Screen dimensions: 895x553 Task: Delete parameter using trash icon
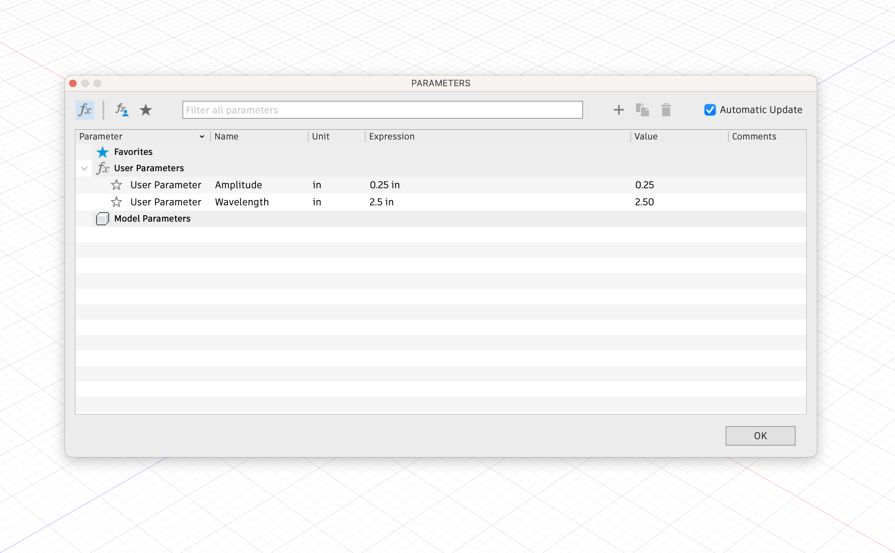[666, 110]
